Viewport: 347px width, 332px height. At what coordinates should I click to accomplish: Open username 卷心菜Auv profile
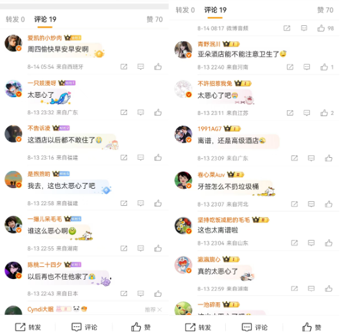click(x=211, y=175)
